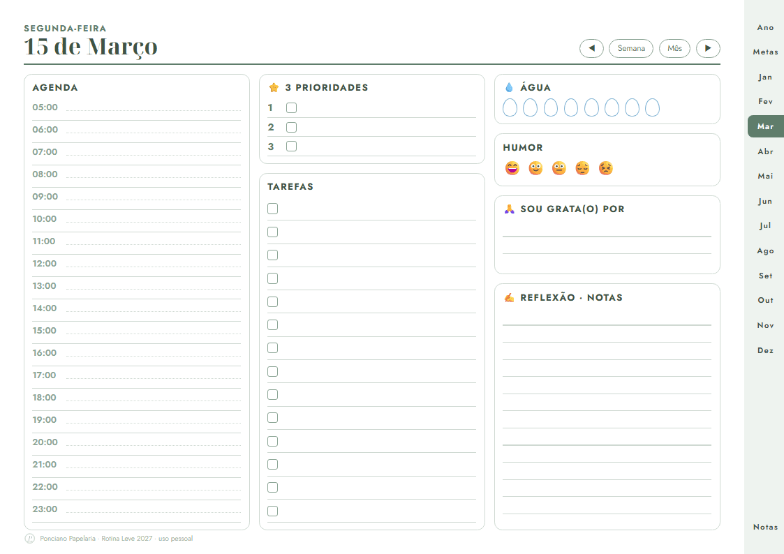Choose the neutral face mood emoji
Screen dimensions: 784x554
559,168
